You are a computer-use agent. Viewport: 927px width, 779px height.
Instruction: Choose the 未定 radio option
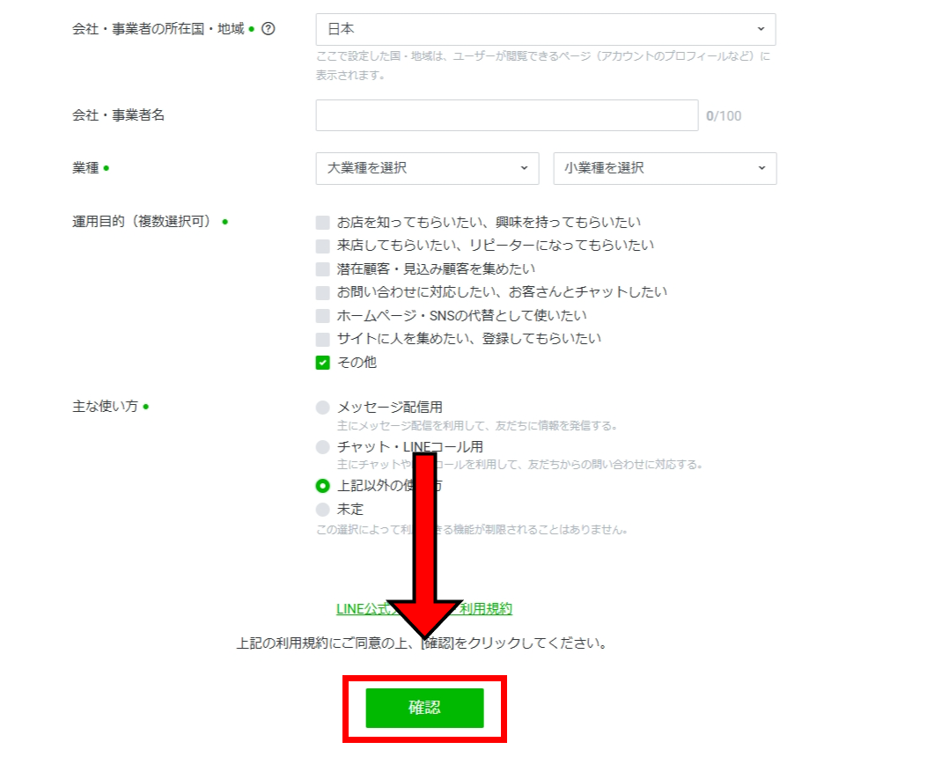coord(323,510)
